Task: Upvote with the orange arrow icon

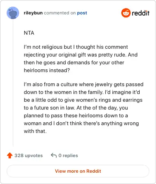Action: pos(10,156)
